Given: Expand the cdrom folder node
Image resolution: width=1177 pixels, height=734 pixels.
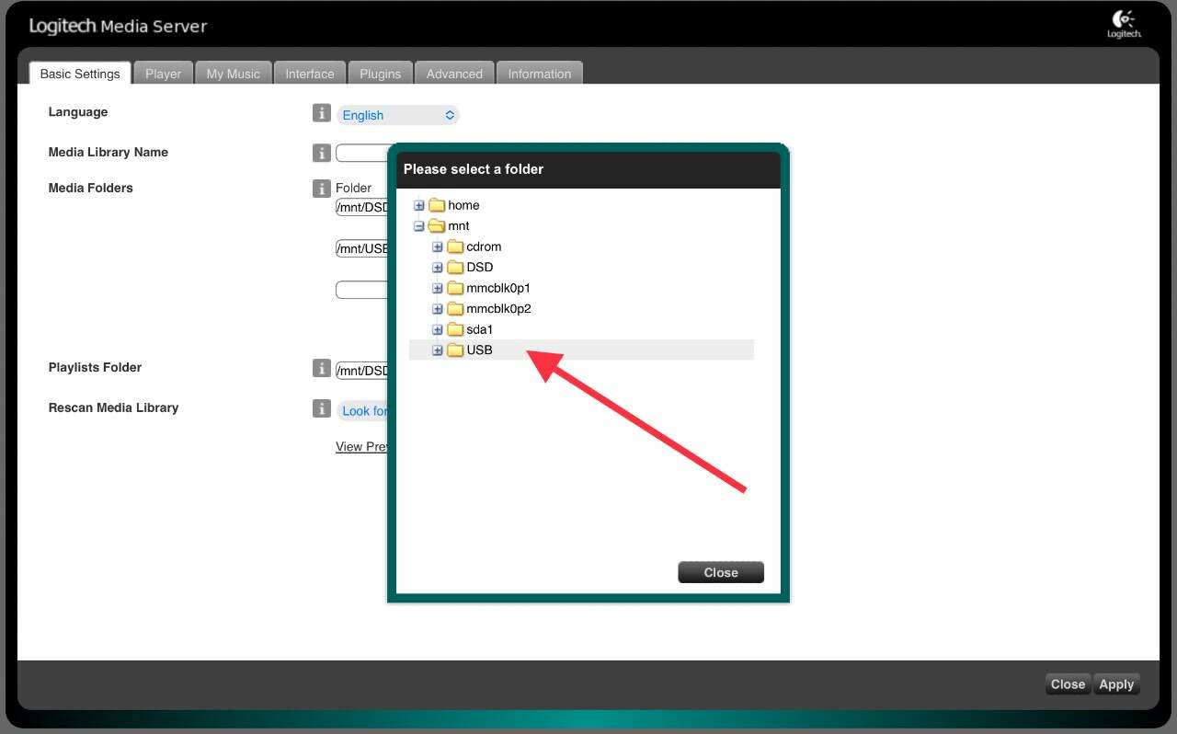Looking at the screenshot, I should pyautogui.click(x=438, y=247).
